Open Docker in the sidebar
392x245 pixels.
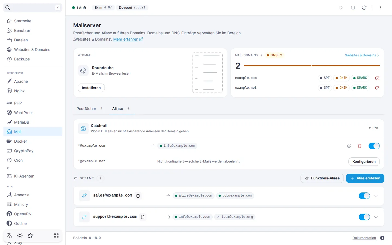33,141
